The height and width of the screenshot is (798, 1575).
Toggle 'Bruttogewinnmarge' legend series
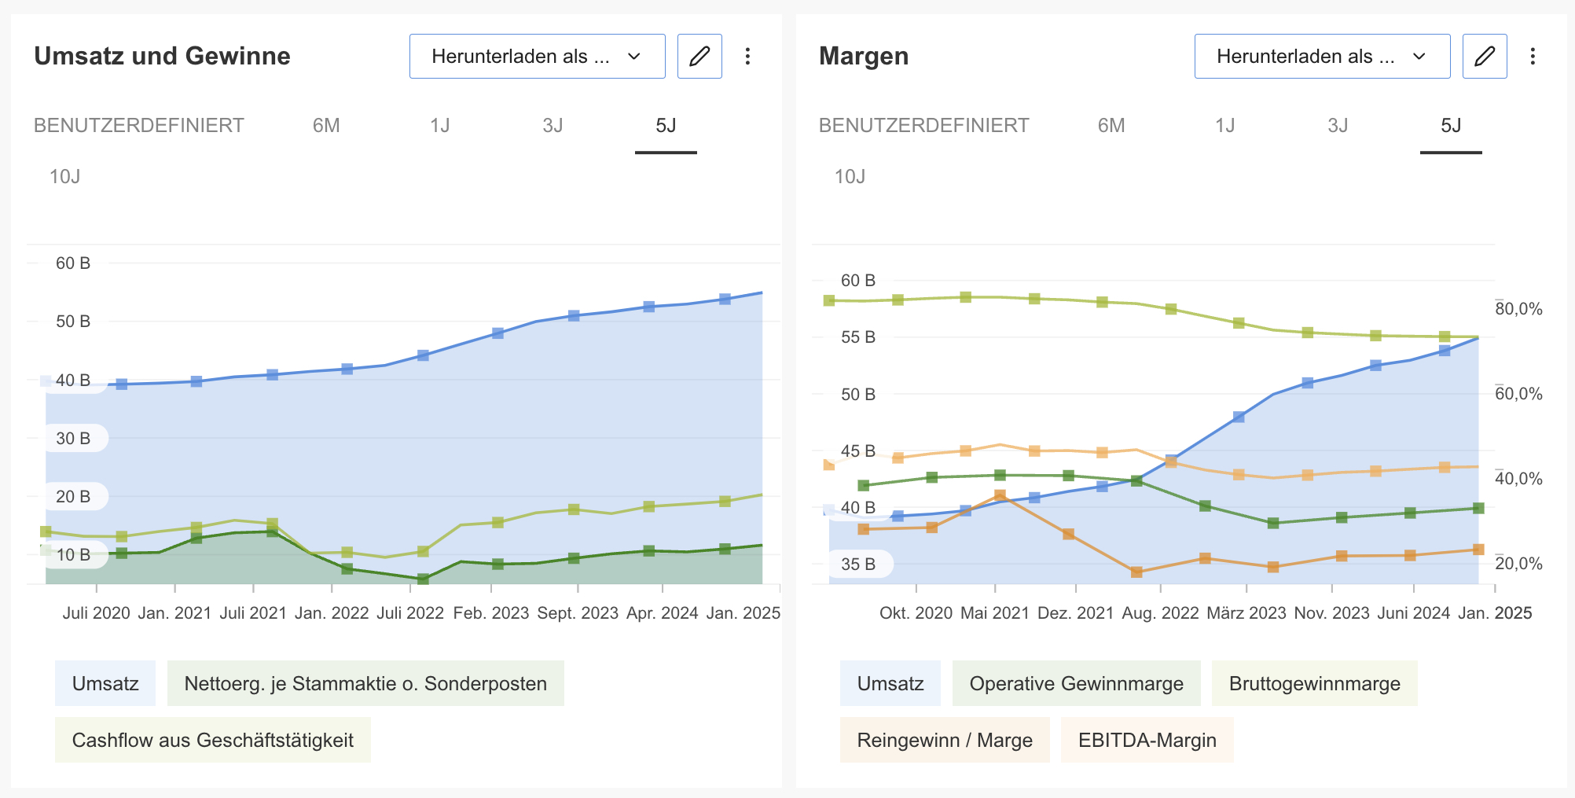pyautogui.click(x=1315, y=683)
